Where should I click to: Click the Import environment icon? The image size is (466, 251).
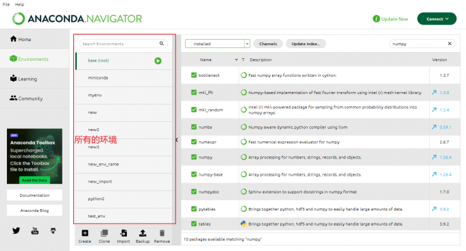pos(123,233)
